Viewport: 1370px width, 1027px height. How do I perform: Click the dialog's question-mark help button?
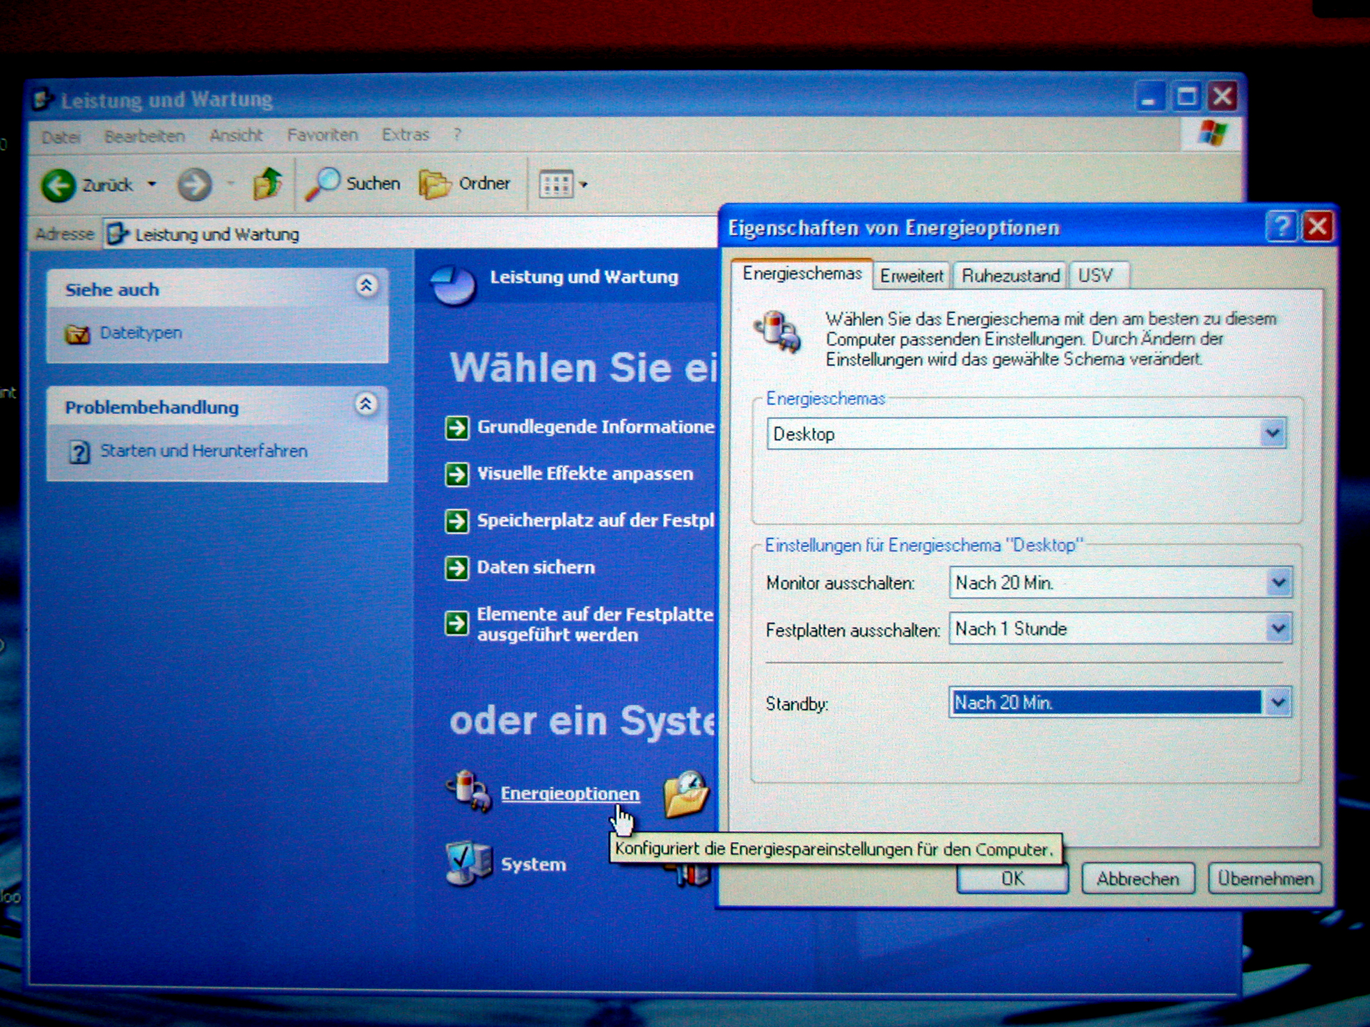(x=1281, y=226)
